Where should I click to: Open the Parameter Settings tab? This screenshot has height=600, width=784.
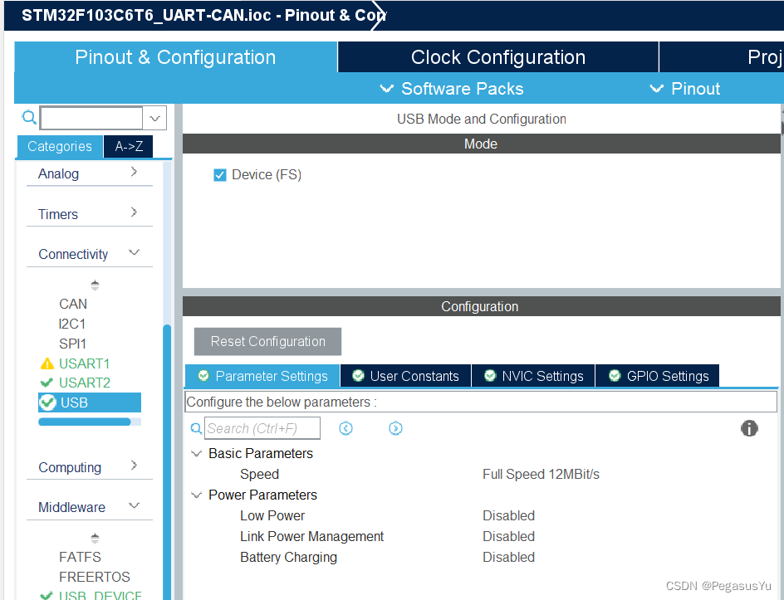[x=262, y=376]
